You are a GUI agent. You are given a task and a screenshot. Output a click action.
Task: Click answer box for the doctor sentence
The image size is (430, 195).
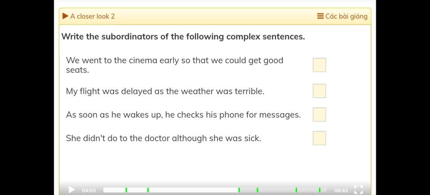click(x=320, y=138)
